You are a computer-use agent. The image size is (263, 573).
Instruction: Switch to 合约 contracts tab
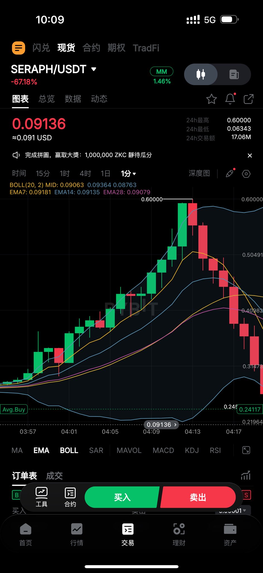(x=91, y=48)
